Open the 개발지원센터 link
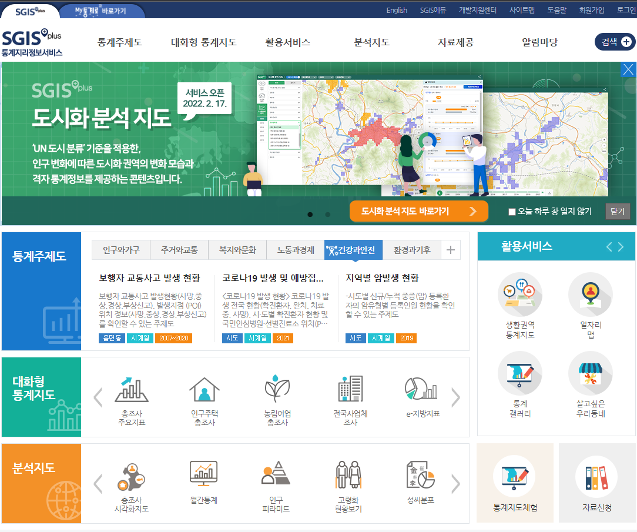637x532 pixels. [x=478, y=10]
